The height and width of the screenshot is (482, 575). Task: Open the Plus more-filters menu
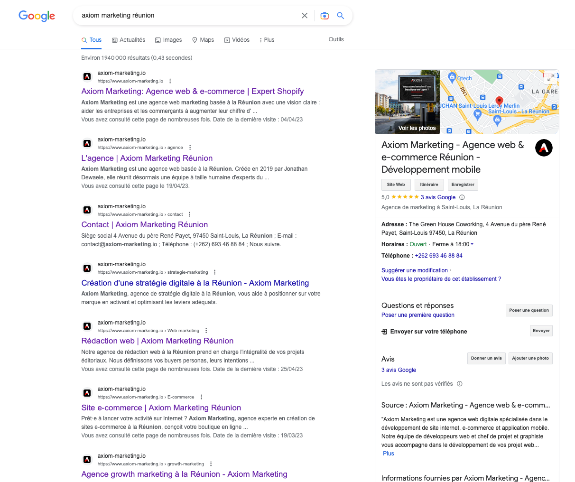click(x=267, y=40)
